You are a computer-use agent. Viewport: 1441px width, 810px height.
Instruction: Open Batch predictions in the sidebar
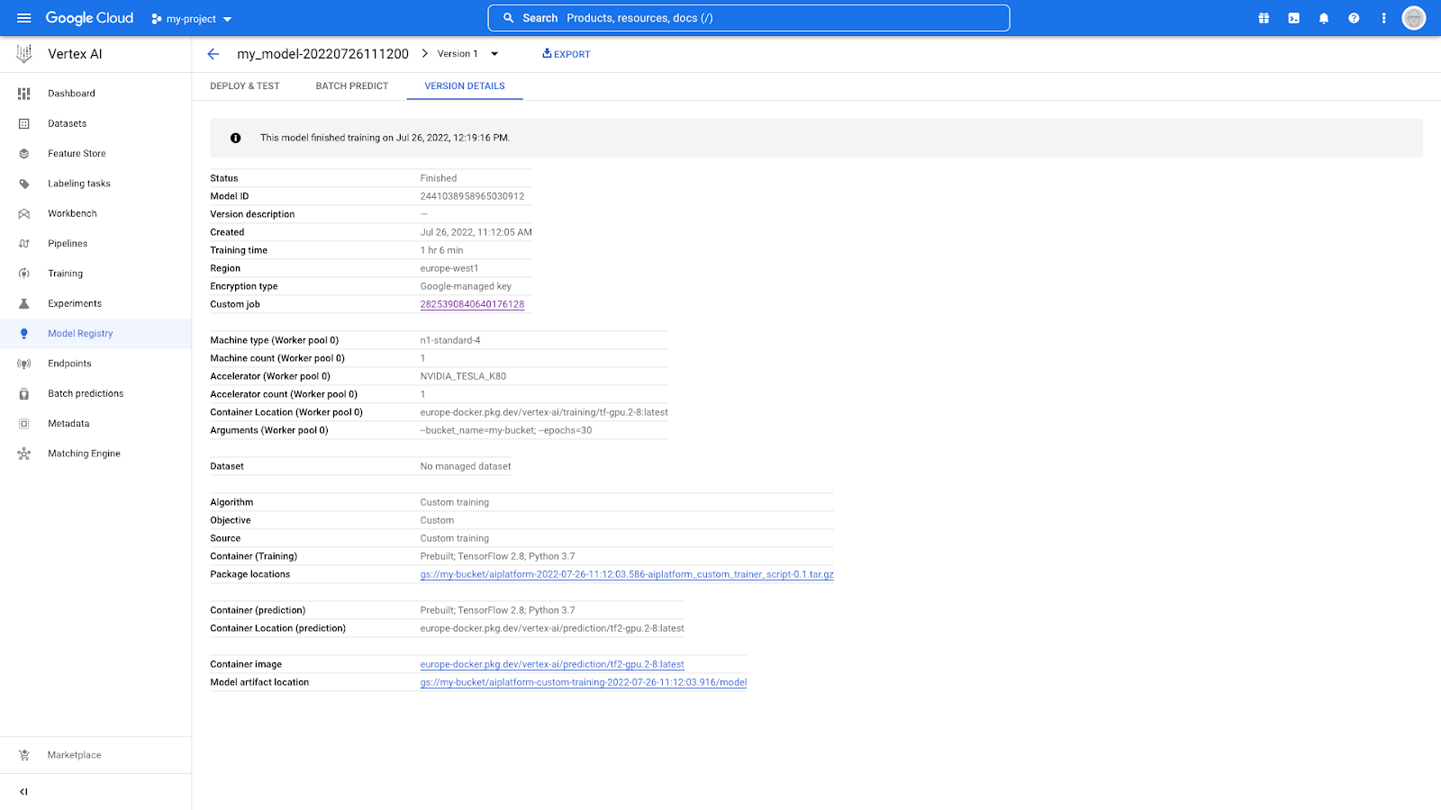[86, 393]
